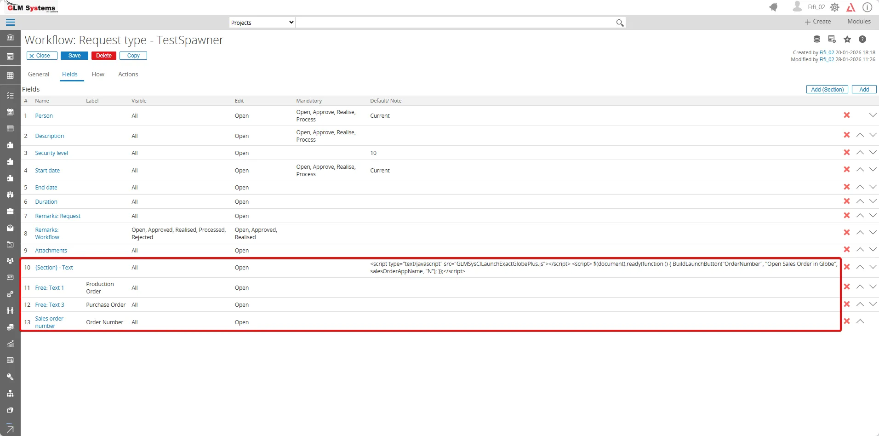Viewport: 879px width, 436px height.
Task: Open the hamburger navigation menu
Action: tap(10, 22)
